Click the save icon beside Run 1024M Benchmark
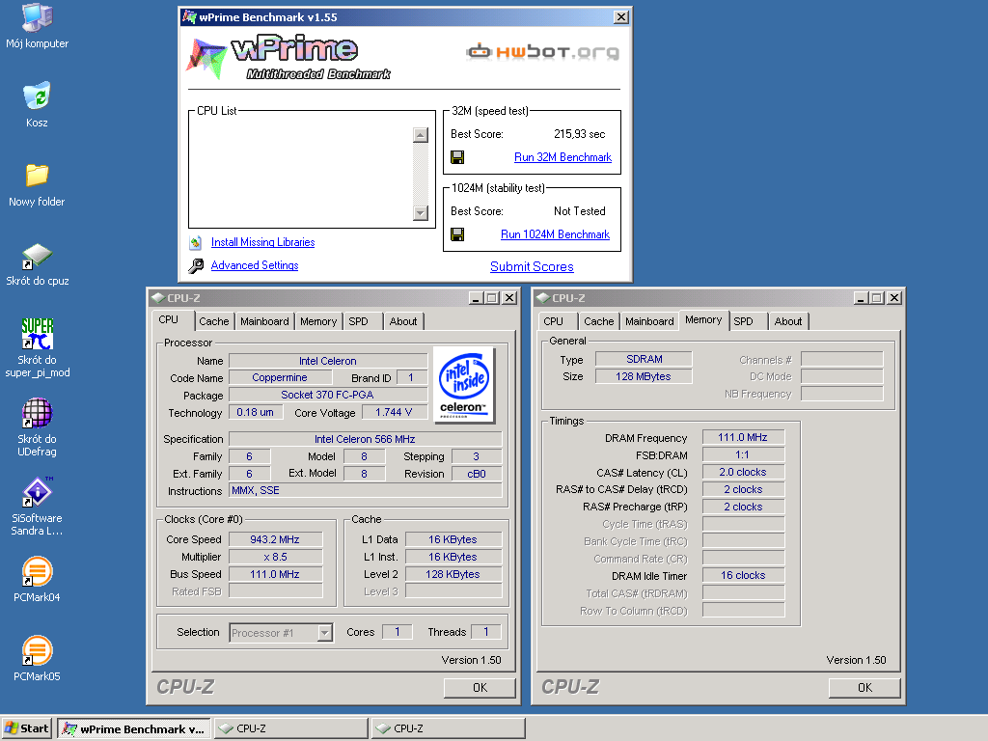This screenshot has height=741, width=988. tap(458, 234)
